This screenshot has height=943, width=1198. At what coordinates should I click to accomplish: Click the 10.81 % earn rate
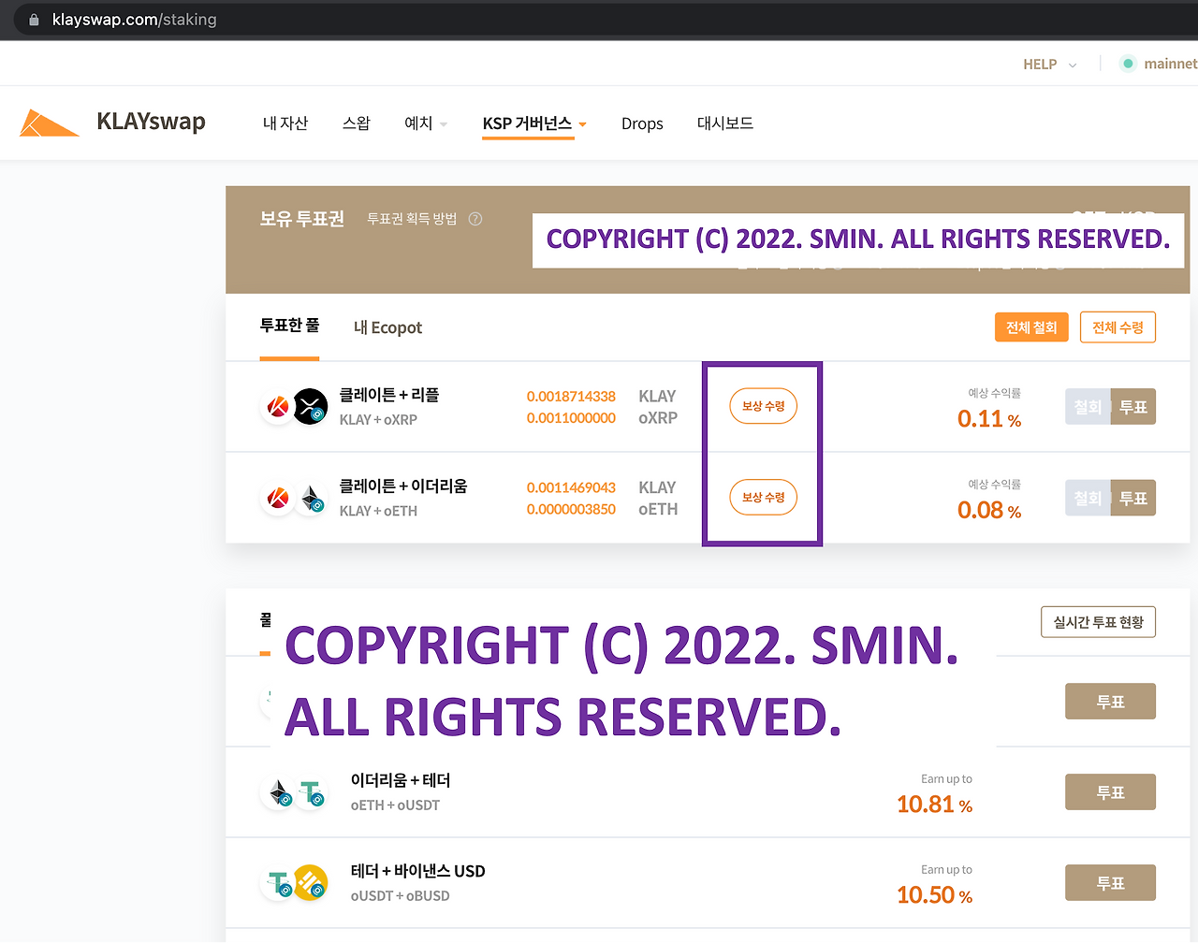coord(934,805)
